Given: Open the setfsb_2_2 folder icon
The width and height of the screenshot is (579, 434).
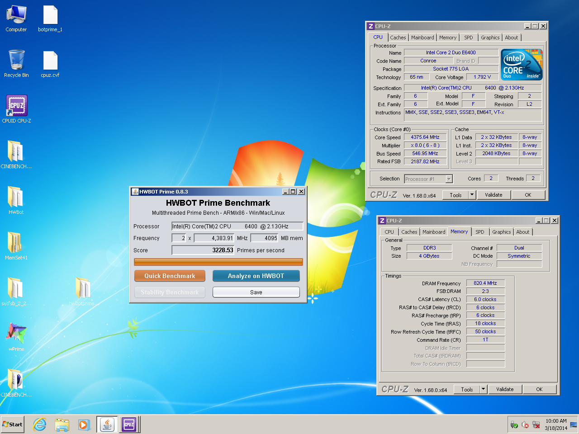Looking at the screenshot, I should (x=16, y=292).
